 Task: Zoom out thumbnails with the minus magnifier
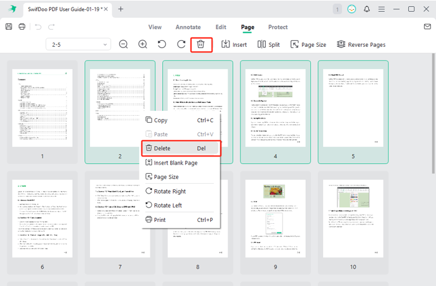click(x=123, y=44)
